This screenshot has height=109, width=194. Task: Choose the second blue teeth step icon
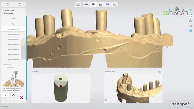pyautogui.click(x=108, y=4)
